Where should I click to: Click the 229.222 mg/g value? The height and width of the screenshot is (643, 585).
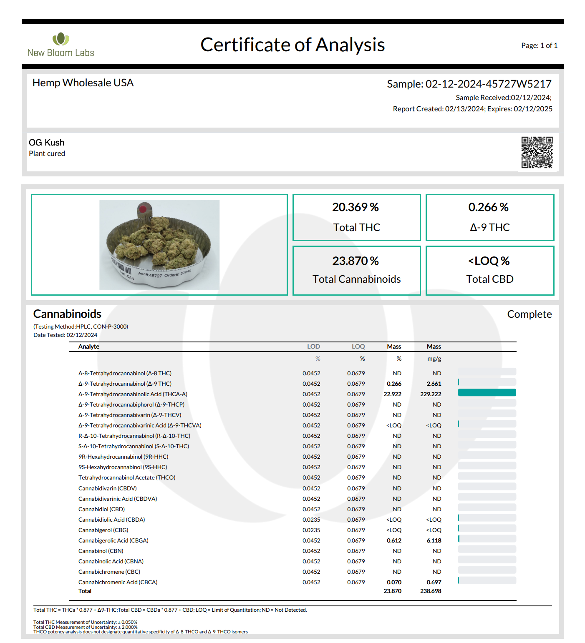(x=431, y=394)
